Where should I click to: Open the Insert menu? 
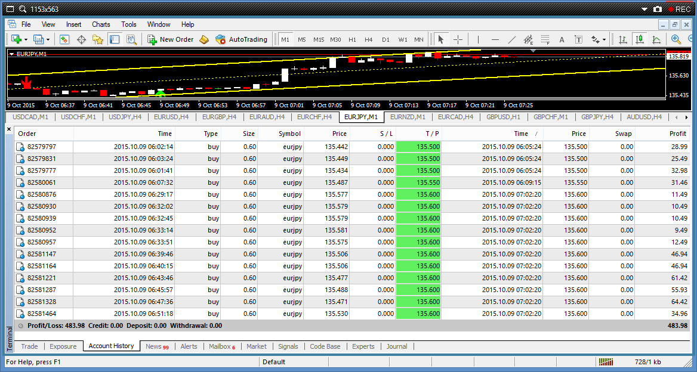pos(74,24)
